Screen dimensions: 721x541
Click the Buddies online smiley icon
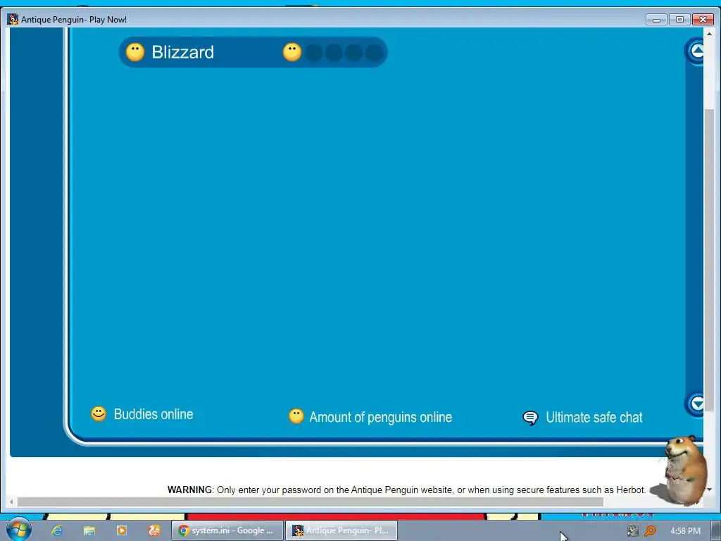pos(99,413)
